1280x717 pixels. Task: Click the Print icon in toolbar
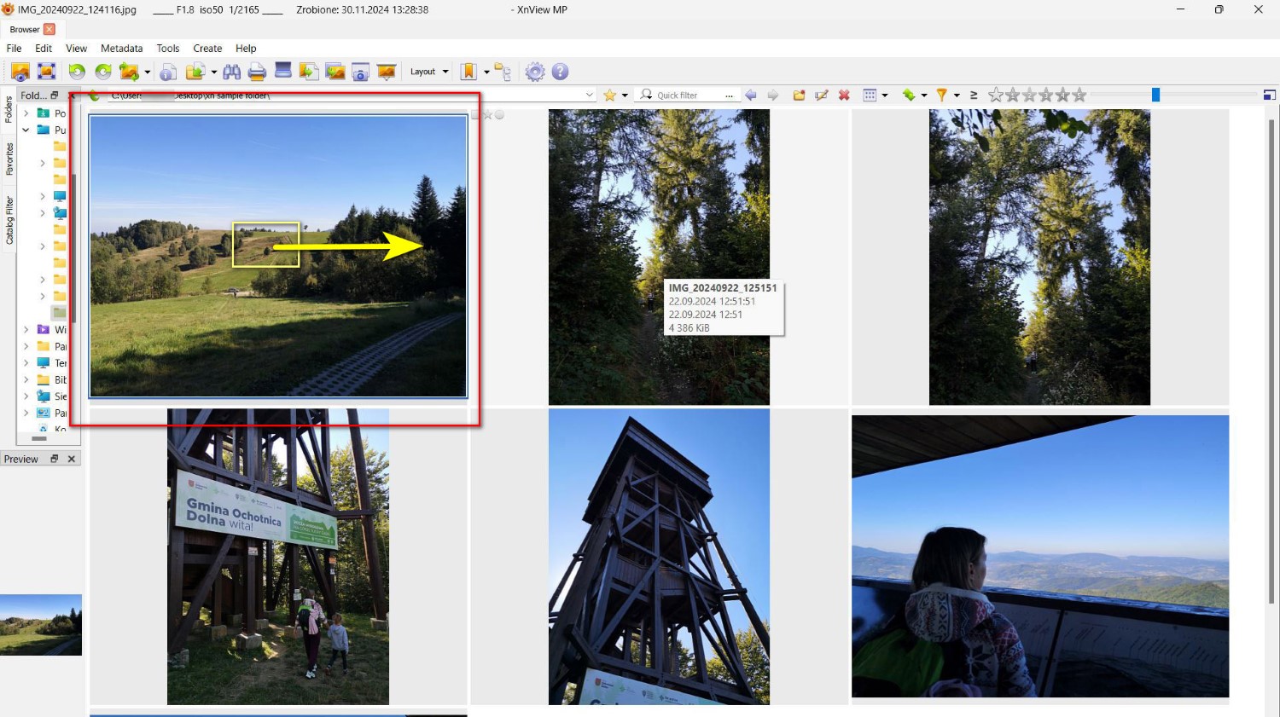click(x=257, y=72)
